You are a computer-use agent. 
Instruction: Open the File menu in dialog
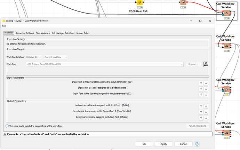pos(4,26)
